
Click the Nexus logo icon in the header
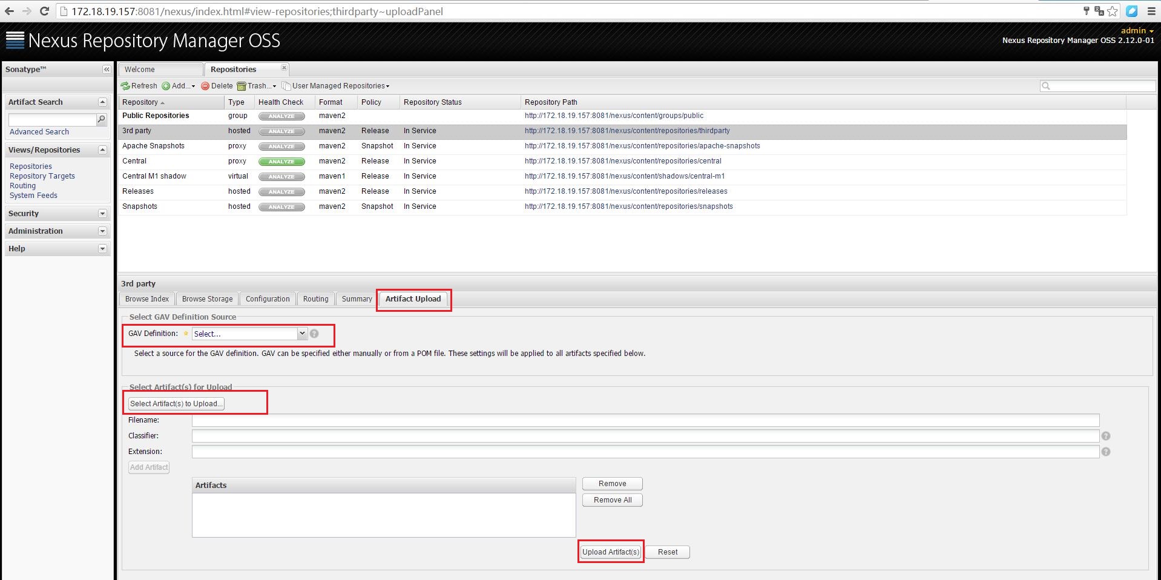click(15, 40)
